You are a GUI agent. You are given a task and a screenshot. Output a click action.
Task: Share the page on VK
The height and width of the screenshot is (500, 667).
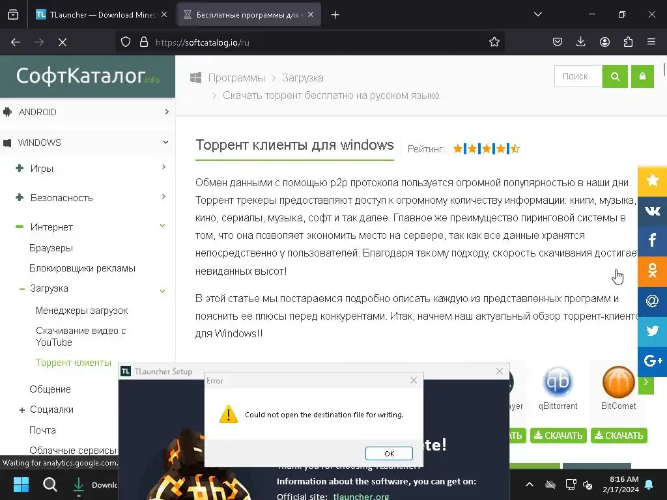click(652, 210)
